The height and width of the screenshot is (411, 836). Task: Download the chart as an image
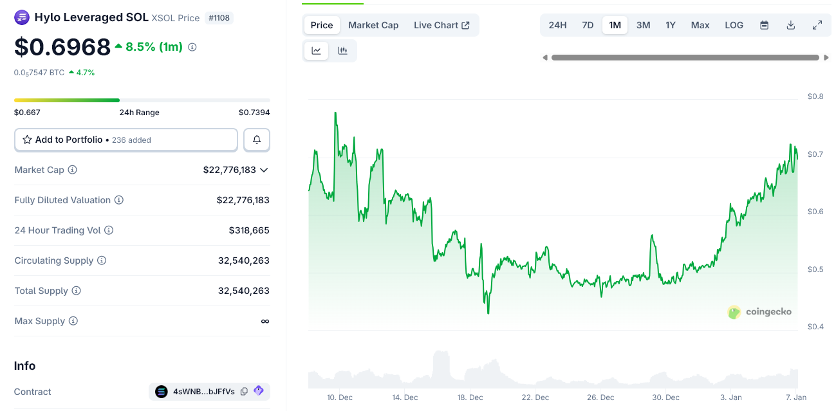pyautogui.click(x=790, y=24)
